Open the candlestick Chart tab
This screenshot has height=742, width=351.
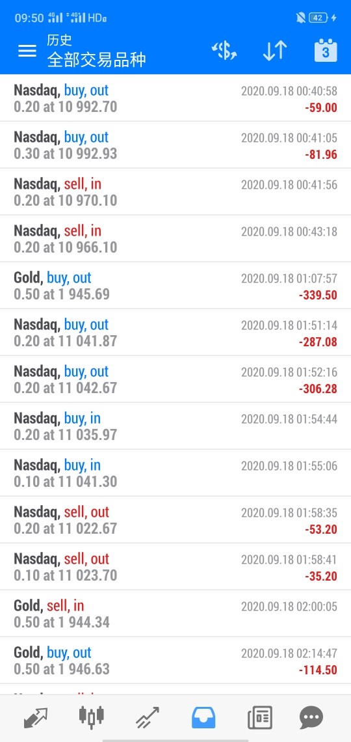coord(91,717)
